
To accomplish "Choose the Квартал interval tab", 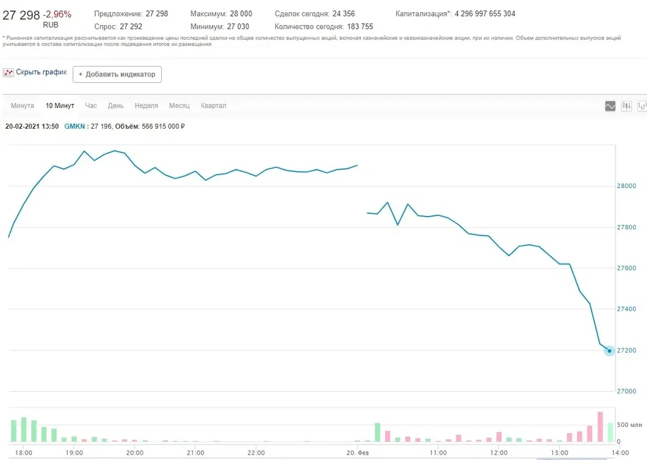I will 214,106.
